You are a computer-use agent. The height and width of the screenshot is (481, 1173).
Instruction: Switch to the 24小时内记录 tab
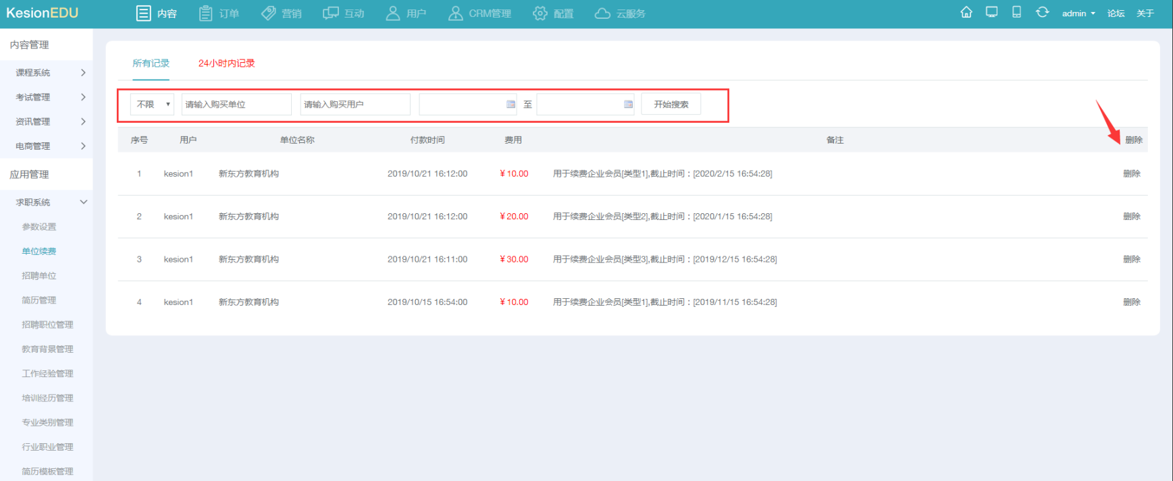226,63
